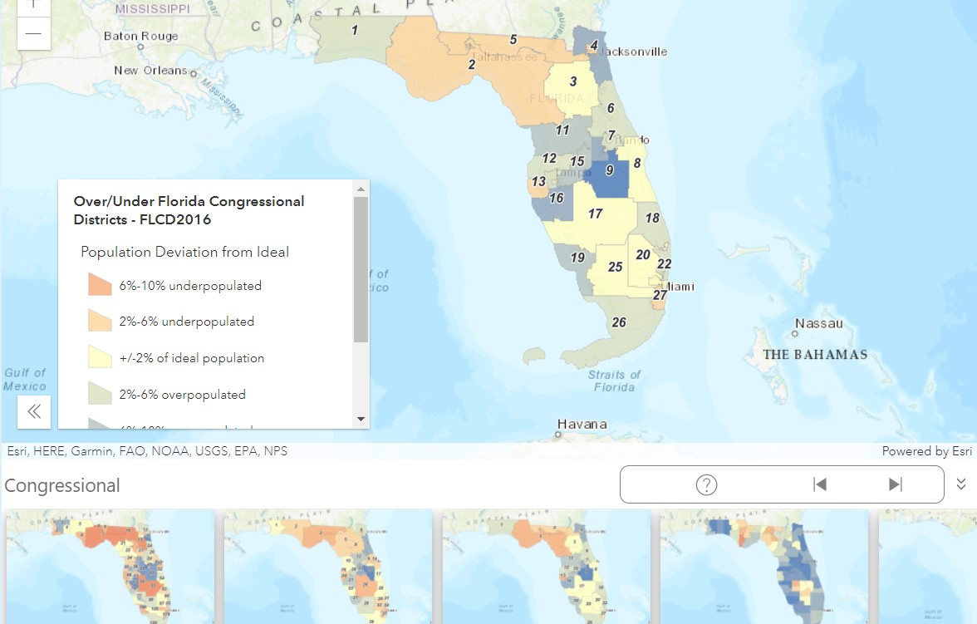Click the +/-2% of ideal population text
This screenshot has width=977, height=624.
tap(192, 358)
